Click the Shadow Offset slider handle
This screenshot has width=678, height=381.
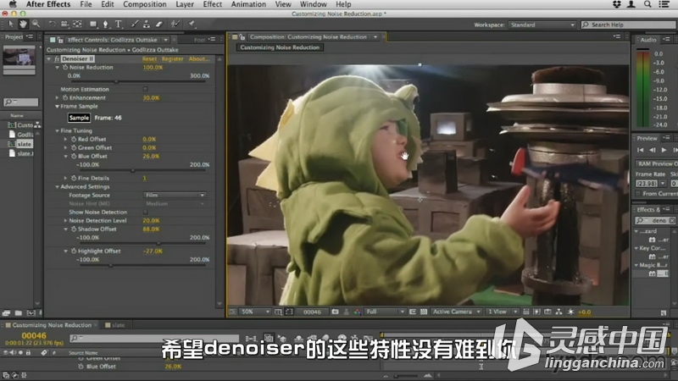tap(158, 243)
